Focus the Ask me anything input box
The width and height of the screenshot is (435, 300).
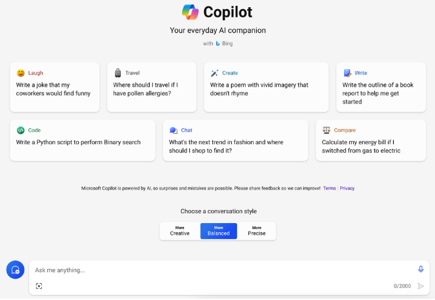point(225,270)
